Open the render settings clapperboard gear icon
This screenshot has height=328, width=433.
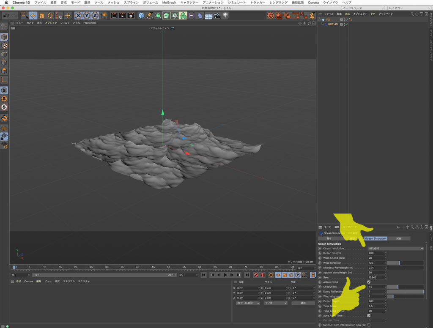pyautogui.click(x=131, y=16)
